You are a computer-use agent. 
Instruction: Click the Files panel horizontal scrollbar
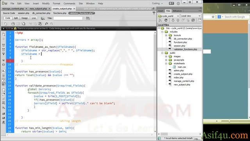pyautogui.click(x=164, y=134)
